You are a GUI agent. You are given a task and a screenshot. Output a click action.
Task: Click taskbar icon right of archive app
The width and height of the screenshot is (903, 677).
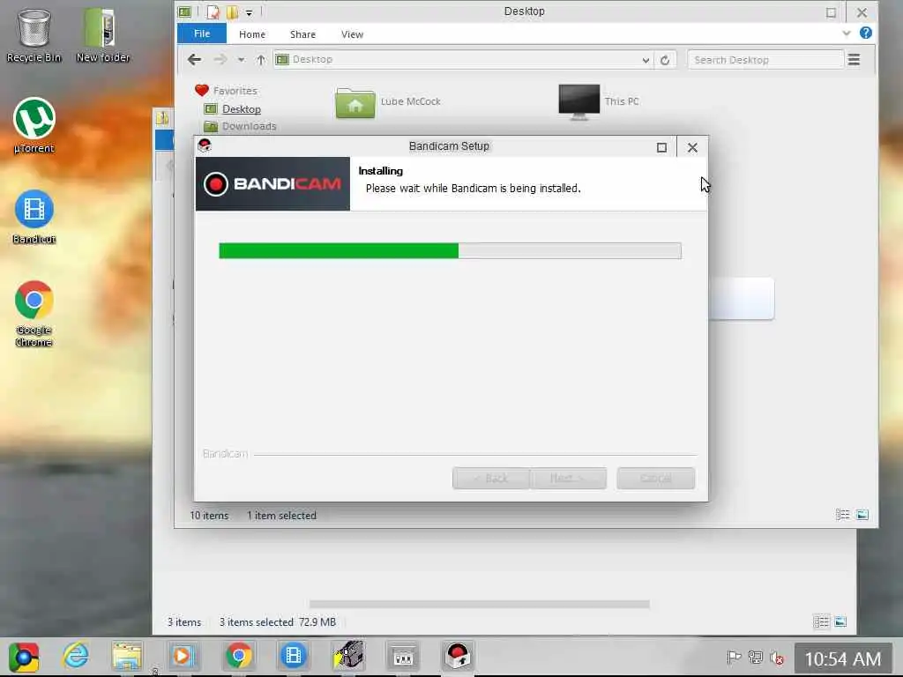click(402, 656)
